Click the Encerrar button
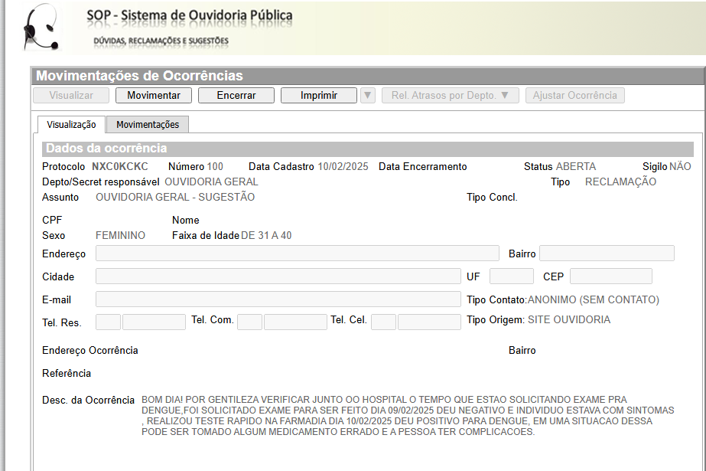Screen dimensions: 706x471 (236, 96)
